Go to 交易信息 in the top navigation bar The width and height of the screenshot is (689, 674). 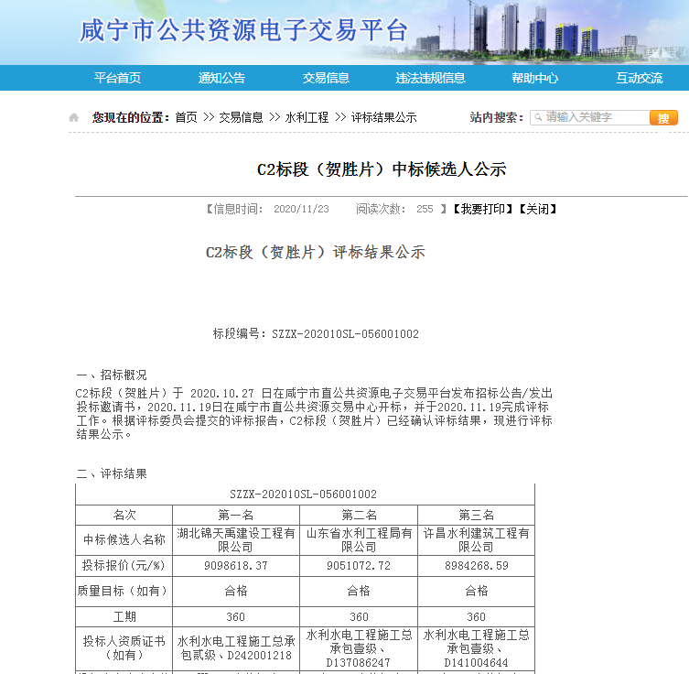point(326,78)
